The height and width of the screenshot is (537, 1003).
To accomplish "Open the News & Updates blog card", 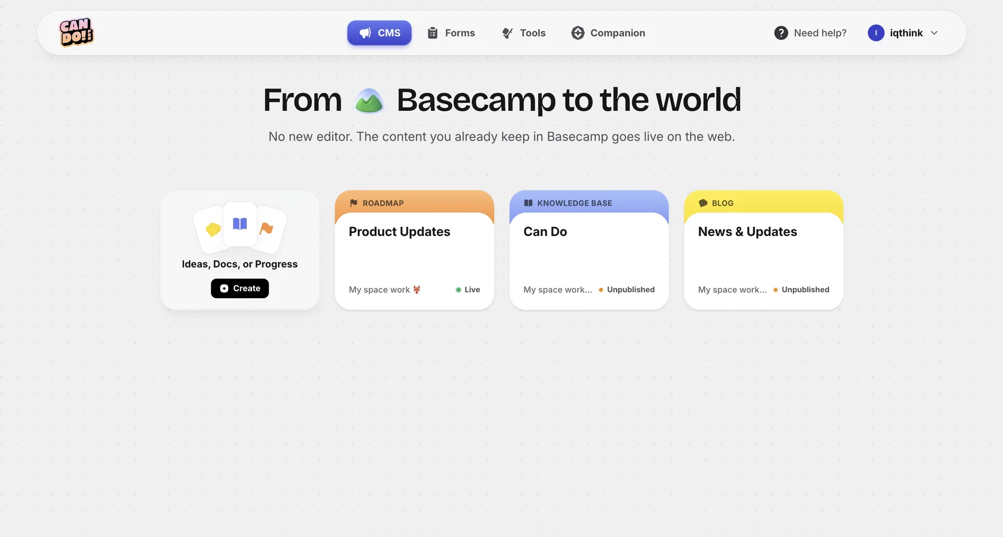I will (x=763, y=250).
